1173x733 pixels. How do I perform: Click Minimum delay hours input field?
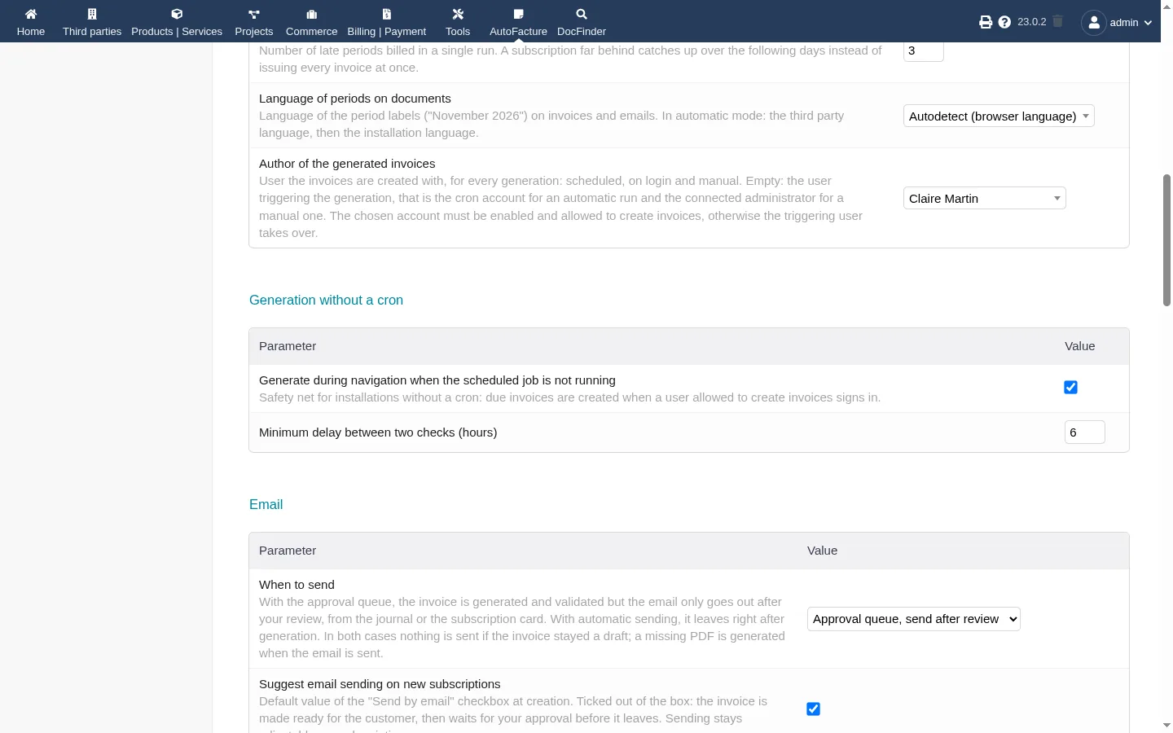coord(1085,432)
